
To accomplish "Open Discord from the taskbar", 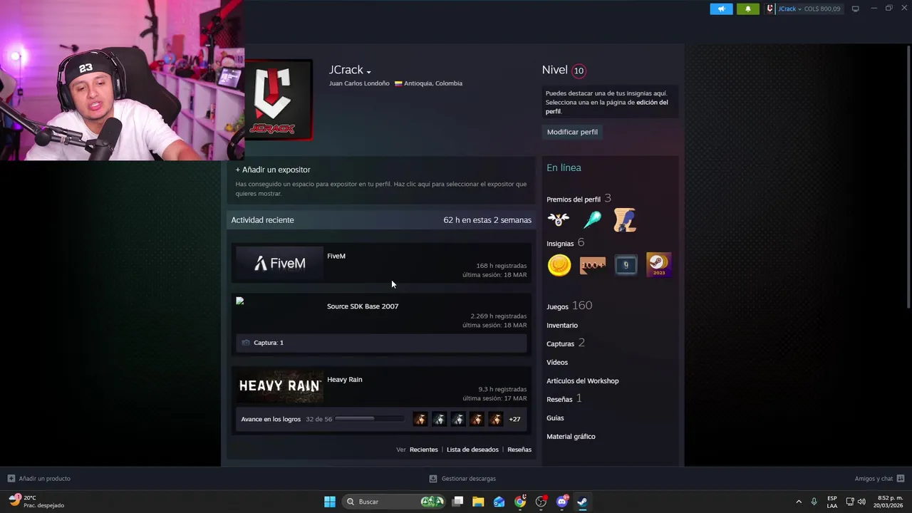I will pos(562,502).
